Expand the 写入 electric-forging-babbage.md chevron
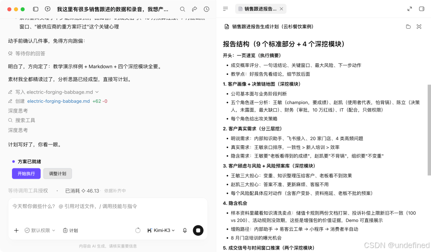The height and width of the screenshot is (252, 431). pos(97,92)
